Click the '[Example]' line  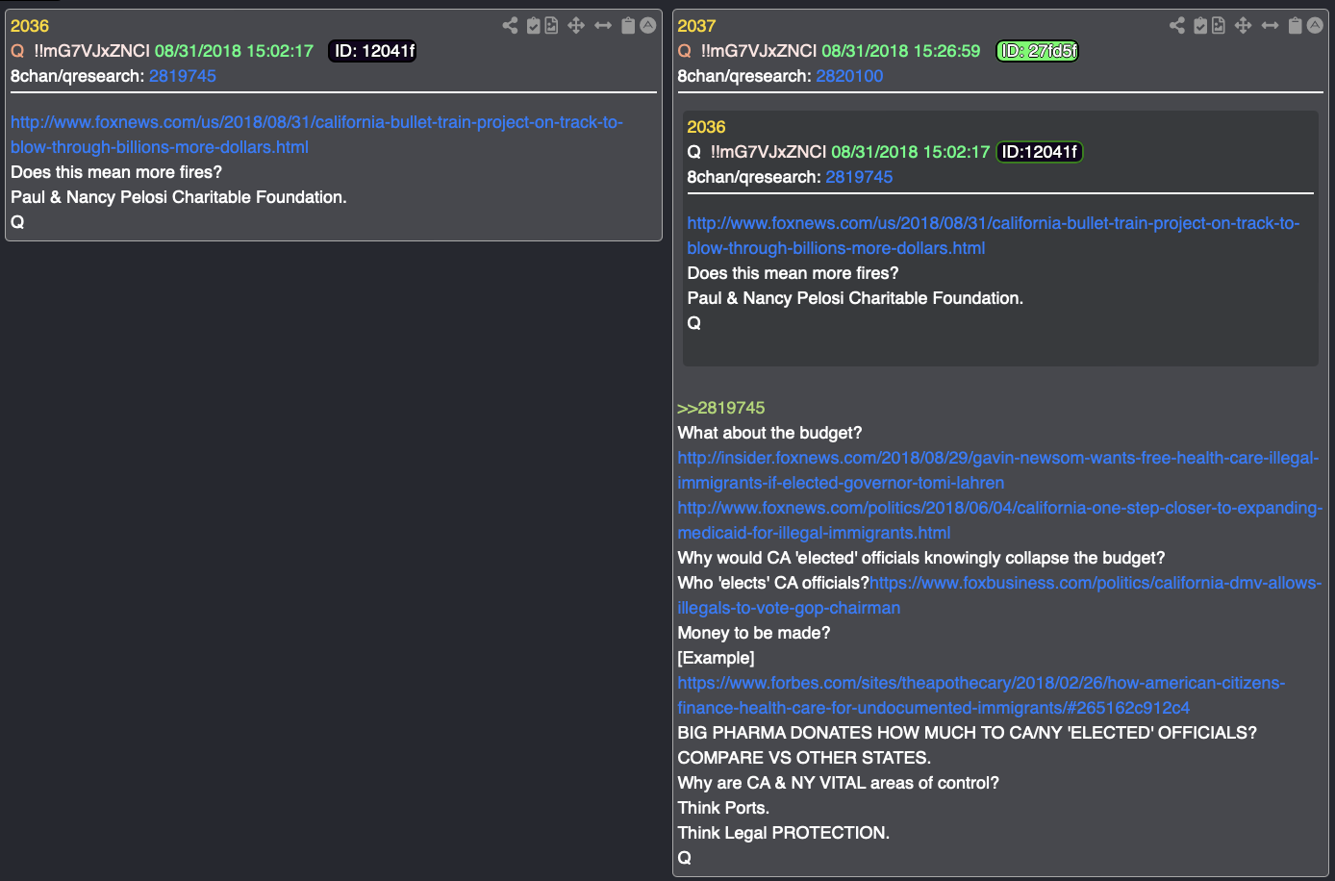coord(716,658)
